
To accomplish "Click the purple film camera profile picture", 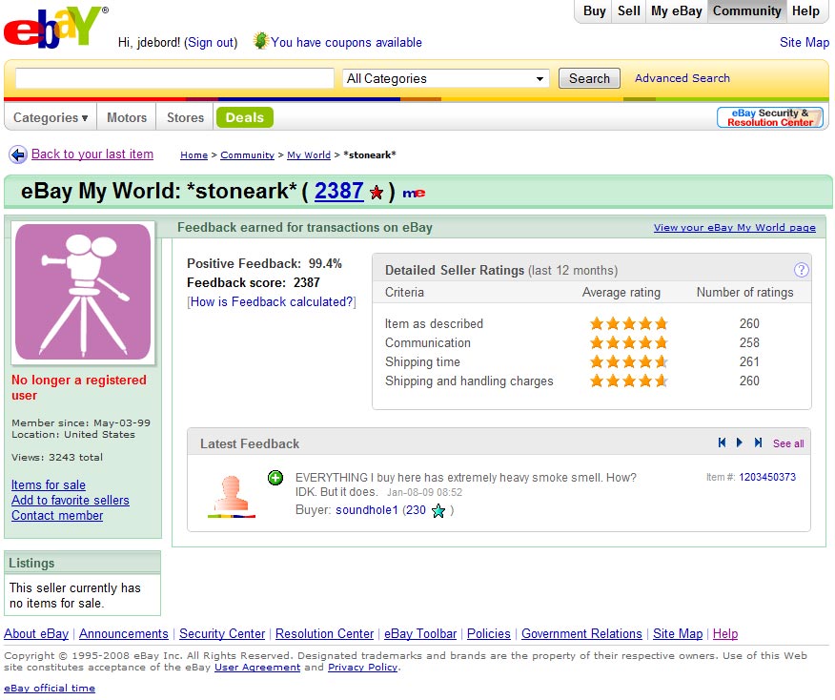I will click(x=83, y=292).
